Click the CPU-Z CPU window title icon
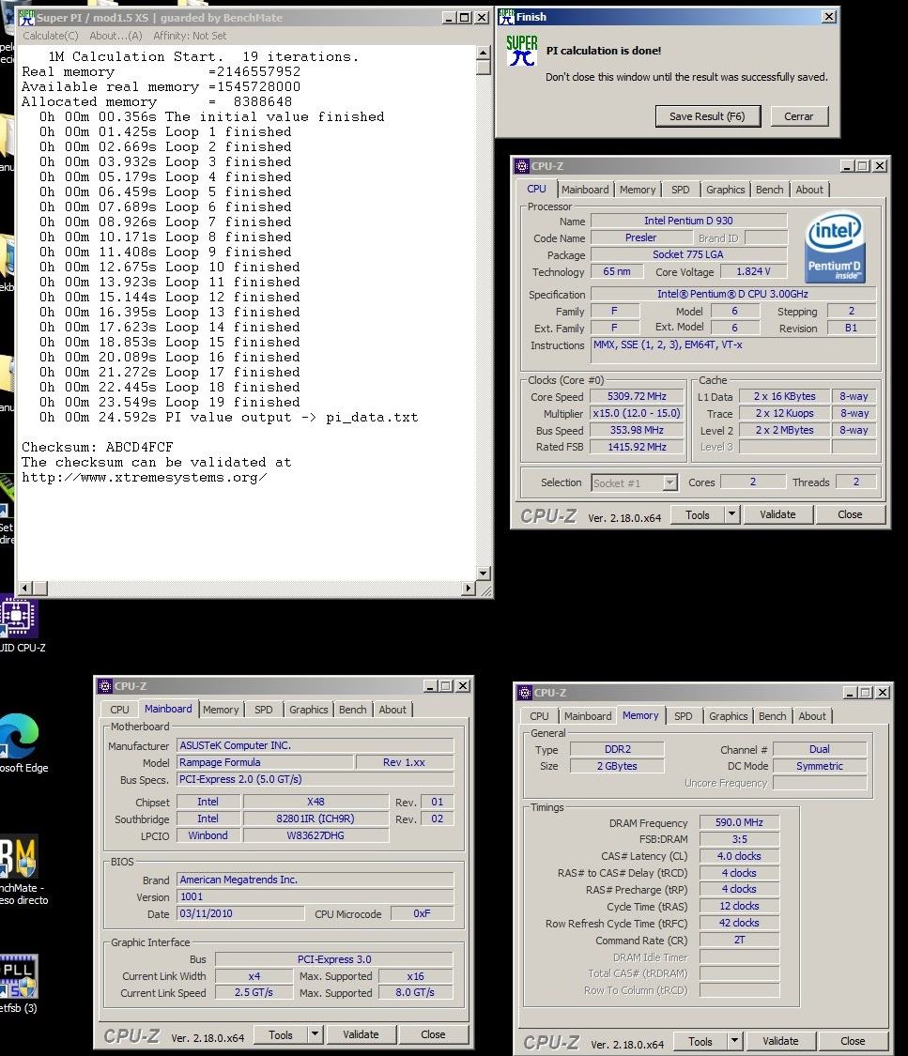The image size is (908, 1056). point(521,165)
